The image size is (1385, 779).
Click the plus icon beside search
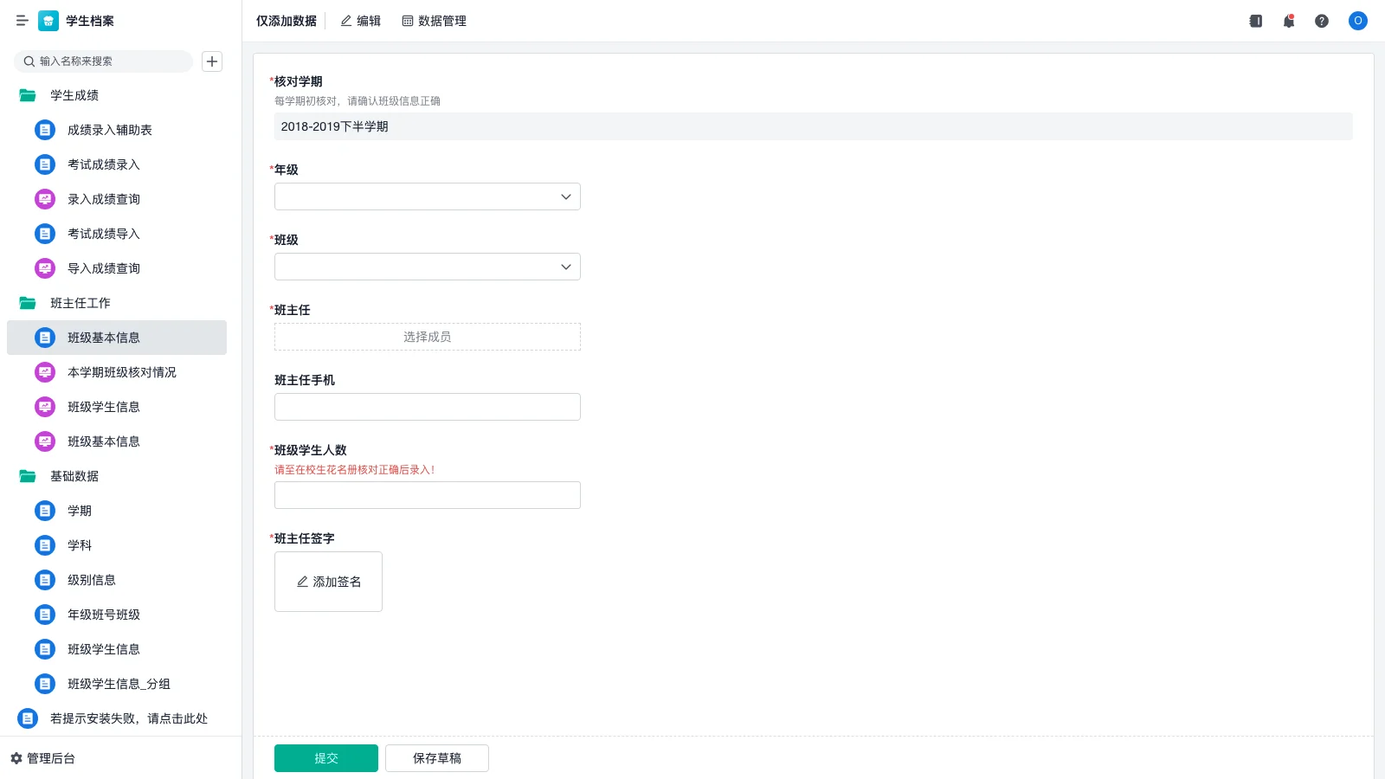(x=212, y=61)
